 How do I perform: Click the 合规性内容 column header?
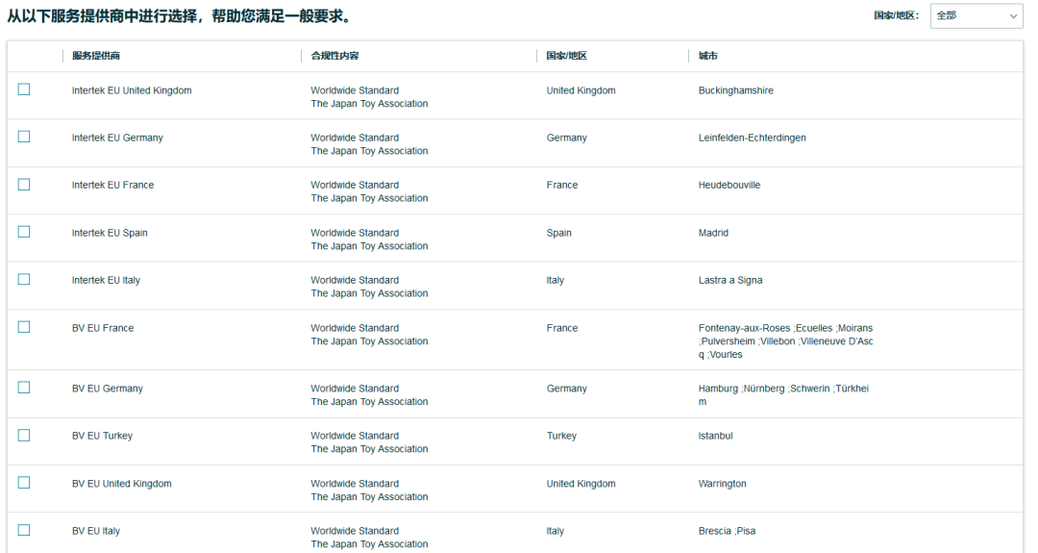[x=334, y=56]
